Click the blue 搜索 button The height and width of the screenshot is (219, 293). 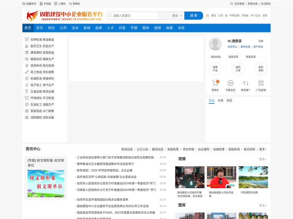[x=194, y=16]
